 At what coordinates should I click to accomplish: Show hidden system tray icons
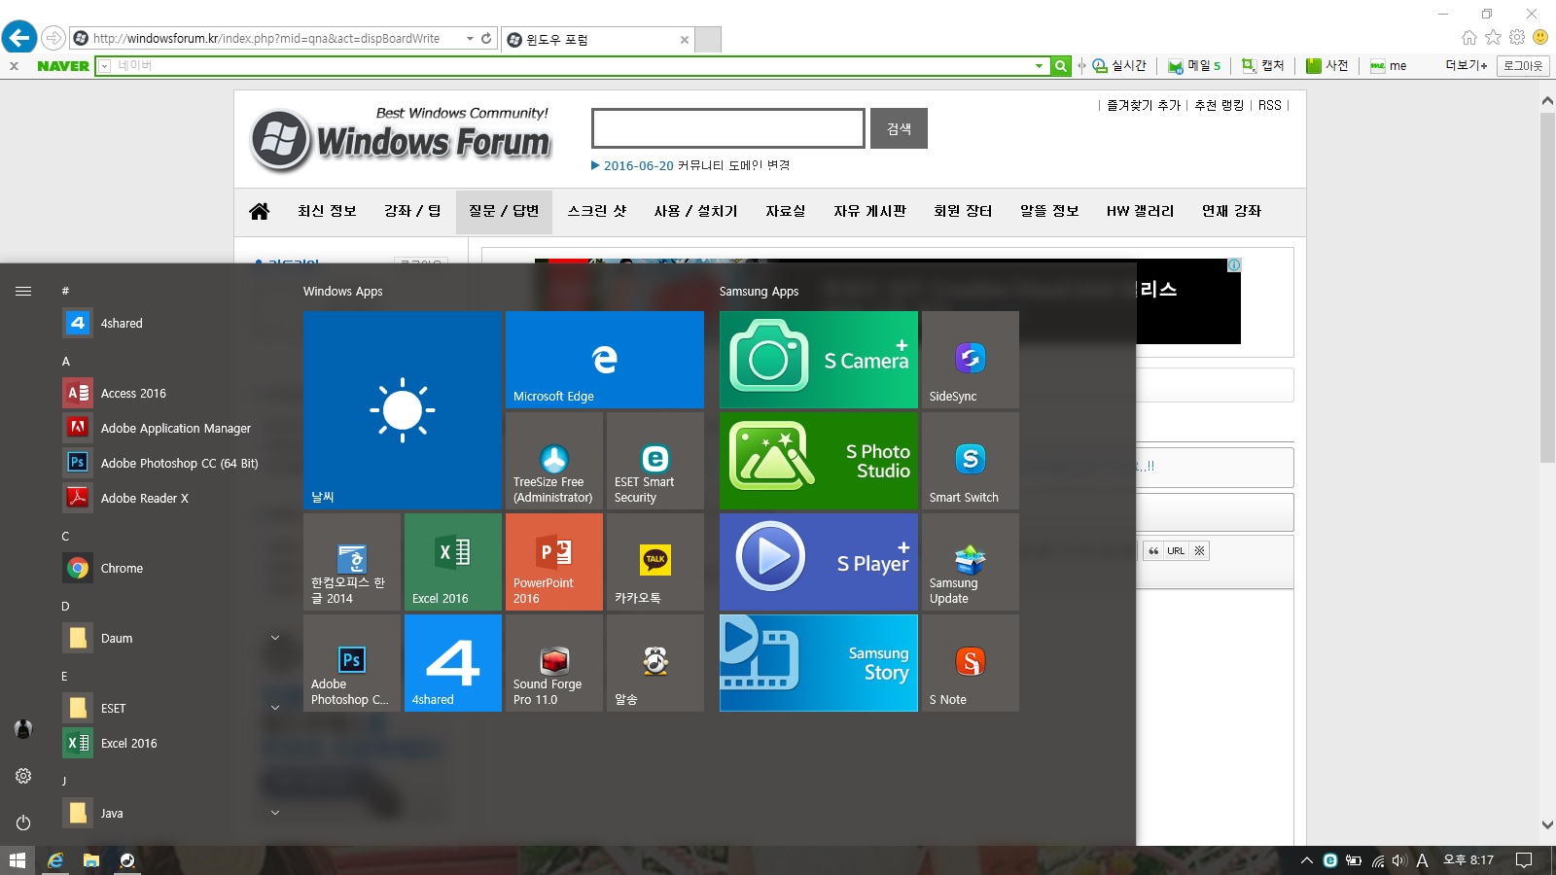(x=1307, y=860)
